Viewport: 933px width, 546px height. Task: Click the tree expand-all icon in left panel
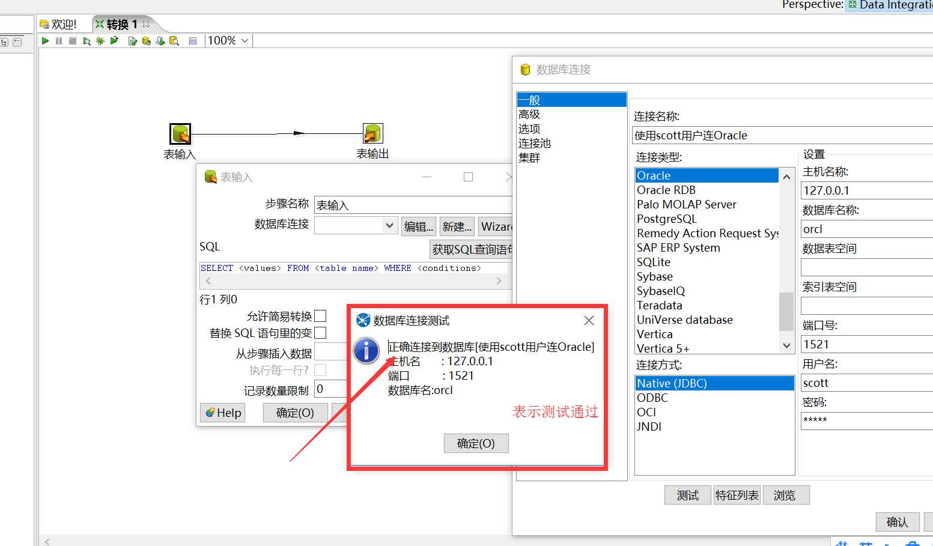(4, 42)
